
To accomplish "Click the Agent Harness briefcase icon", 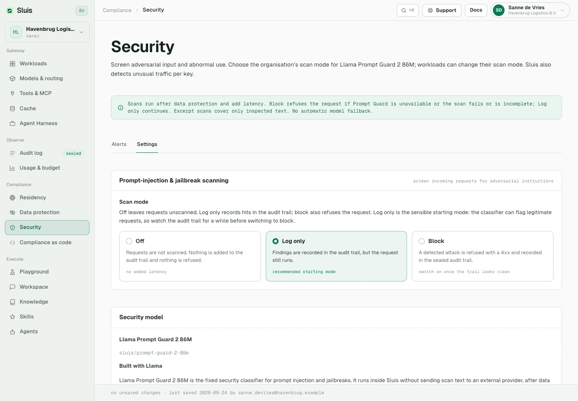I will tap(12, 124).
